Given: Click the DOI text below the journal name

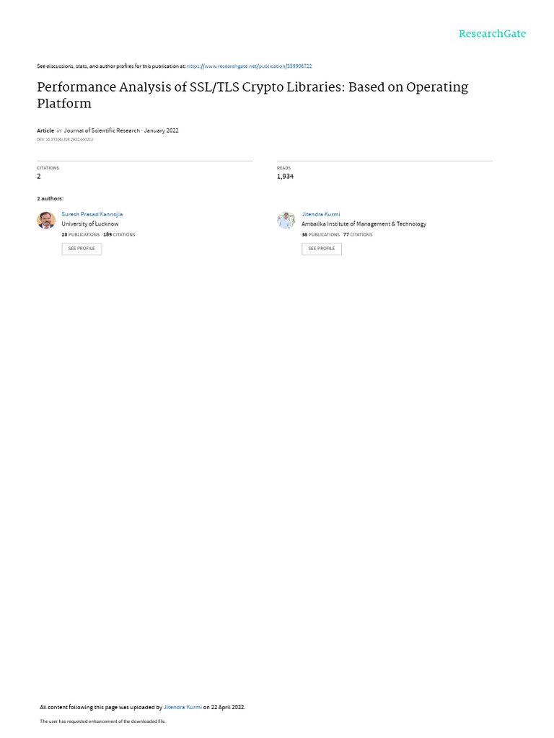Looking at the screenshot, I should pos(65,139).
